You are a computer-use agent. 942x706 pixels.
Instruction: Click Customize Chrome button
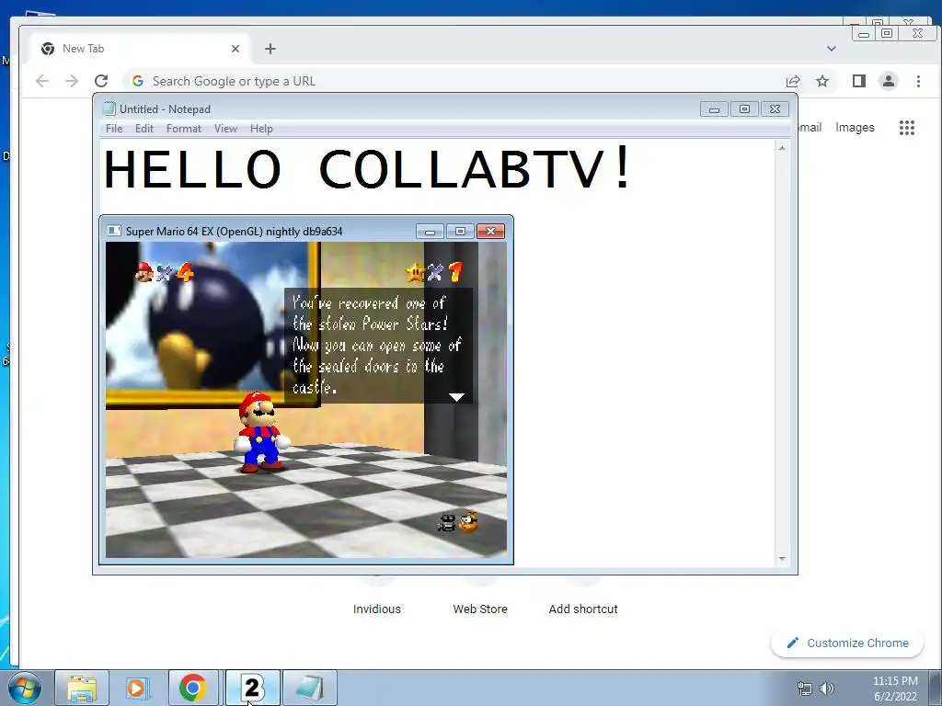tap(847, 643)
